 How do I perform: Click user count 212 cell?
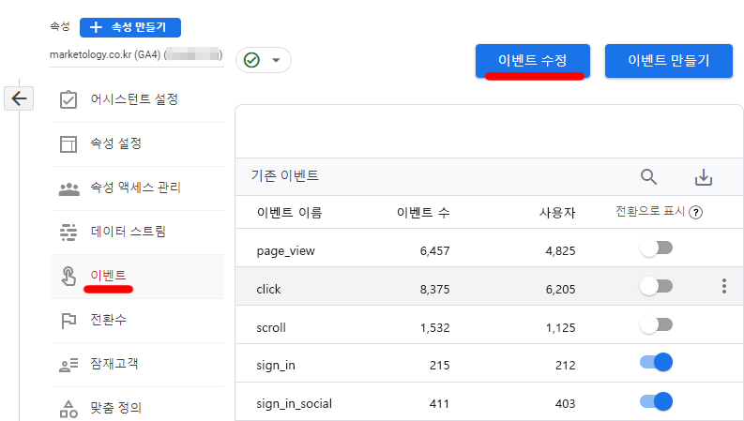[x=565, y=366]
